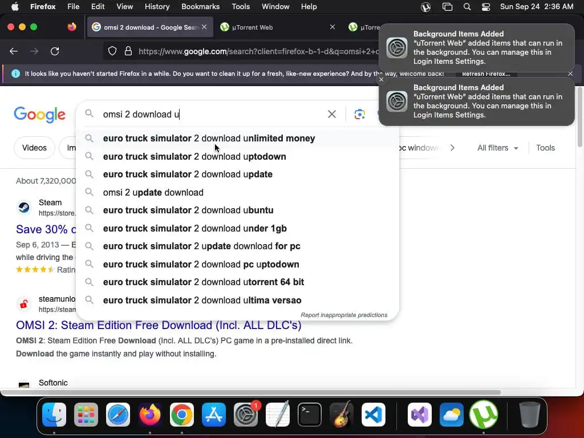The width and height of the screenshot is (584, 438).
Task: Open Spotlight search in the menu bar
Action: tap(467, 7)
